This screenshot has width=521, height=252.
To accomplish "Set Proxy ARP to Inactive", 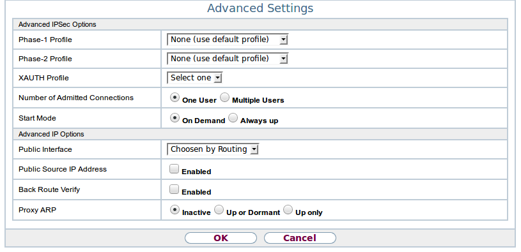I will pyautogui.click(x=175, y=210).
